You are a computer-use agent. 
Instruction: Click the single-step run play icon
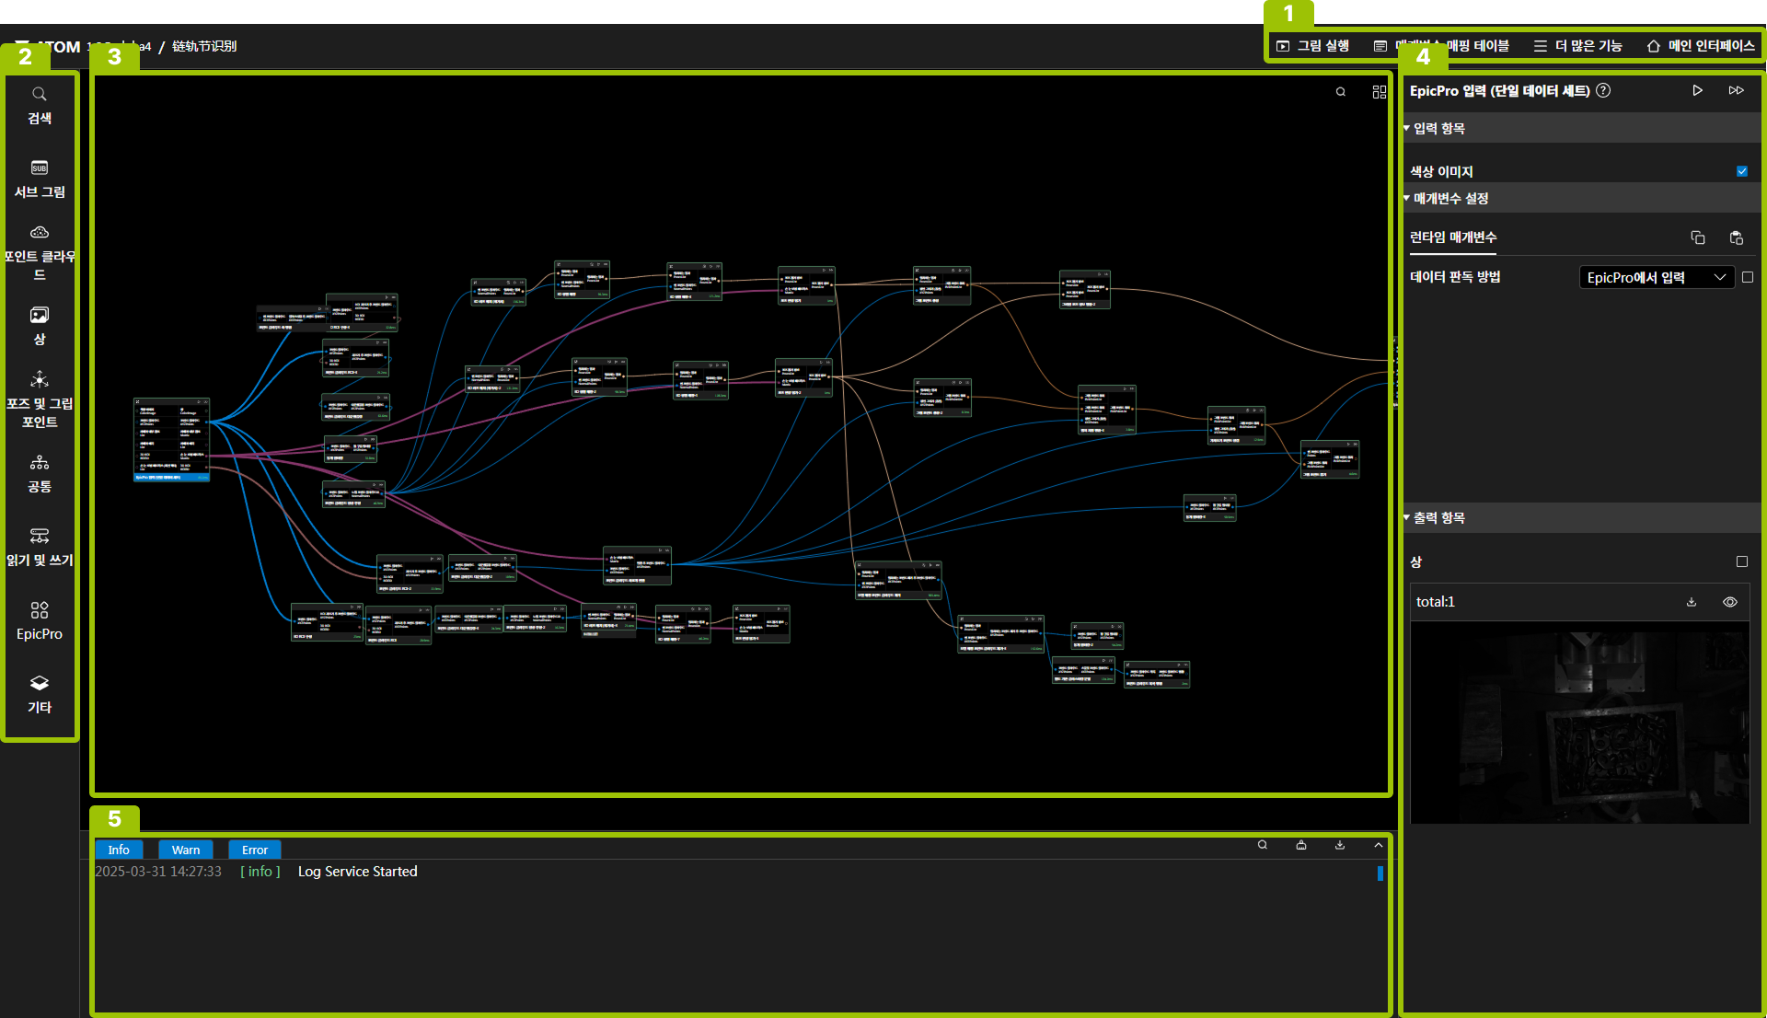1697,90
